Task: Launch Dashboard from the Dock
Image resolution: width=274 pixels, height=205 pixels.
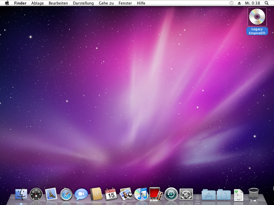Action: [36, 194]
